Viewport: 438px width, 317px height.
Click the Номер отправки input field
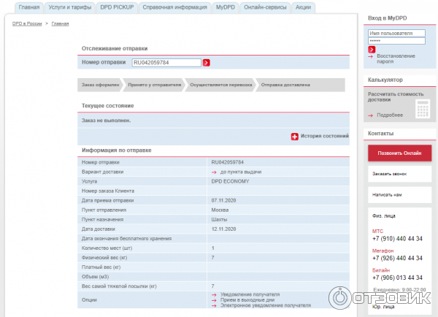tap(166, 63)
